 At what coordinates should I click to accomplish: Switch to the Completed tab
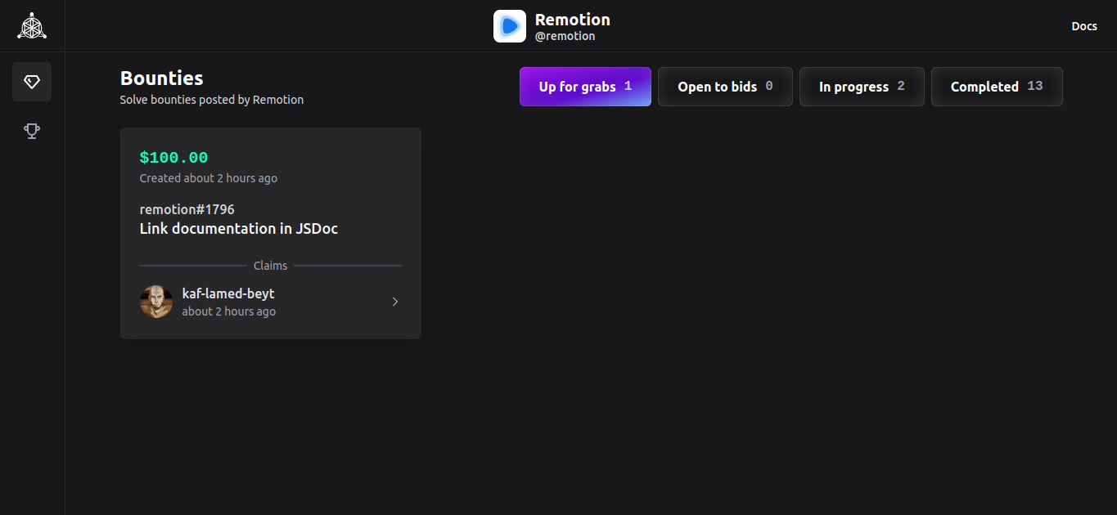996,86
